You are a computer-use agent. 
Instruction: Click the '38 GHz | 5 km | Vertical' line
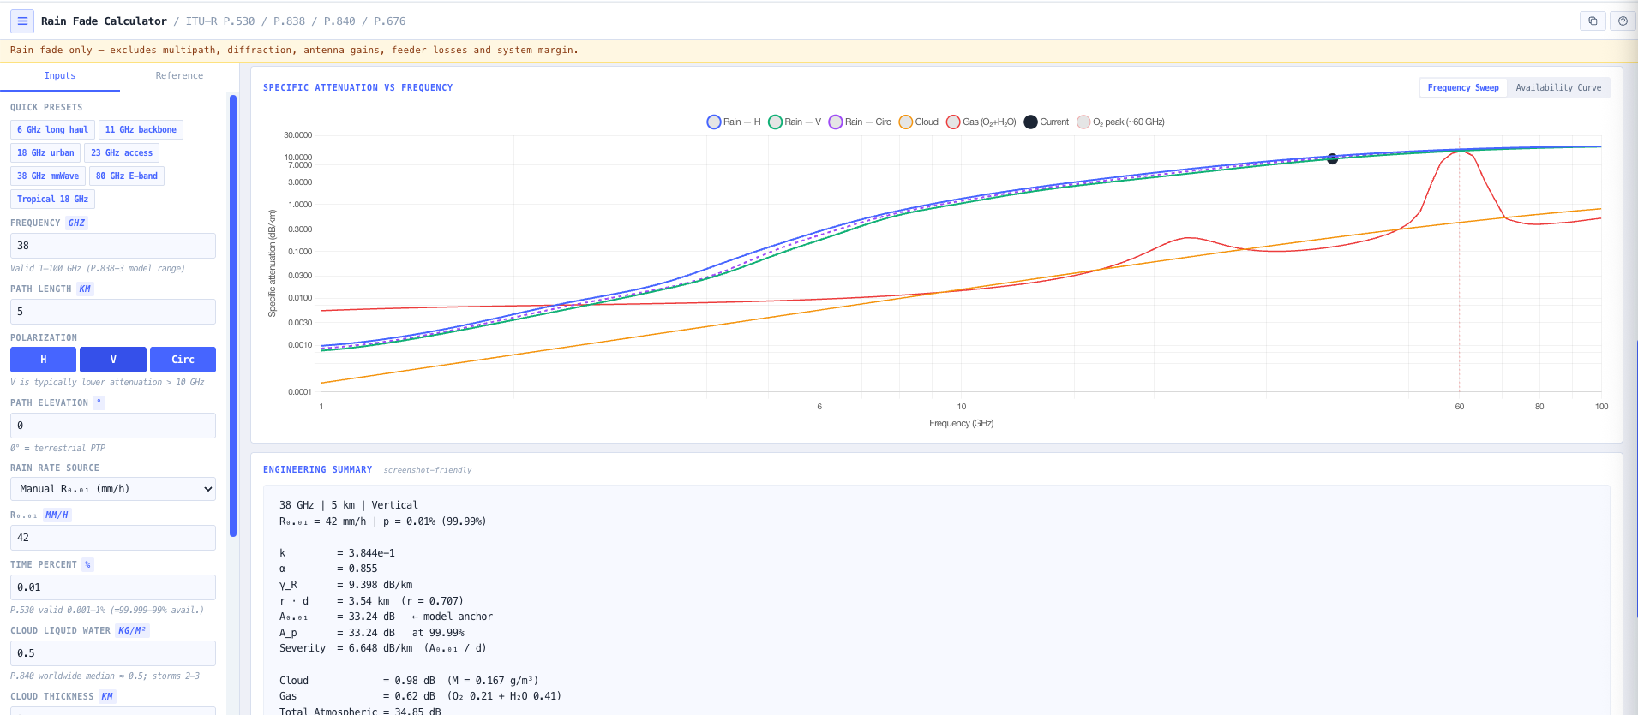(349, 505)
